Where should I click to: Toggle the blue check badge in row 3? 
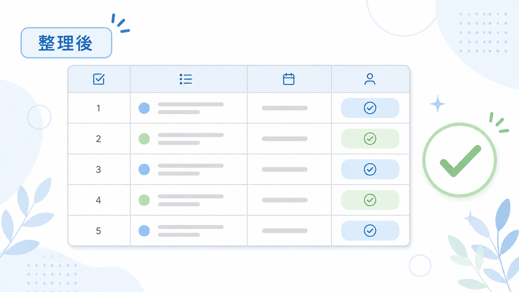(x=370, y=169)
